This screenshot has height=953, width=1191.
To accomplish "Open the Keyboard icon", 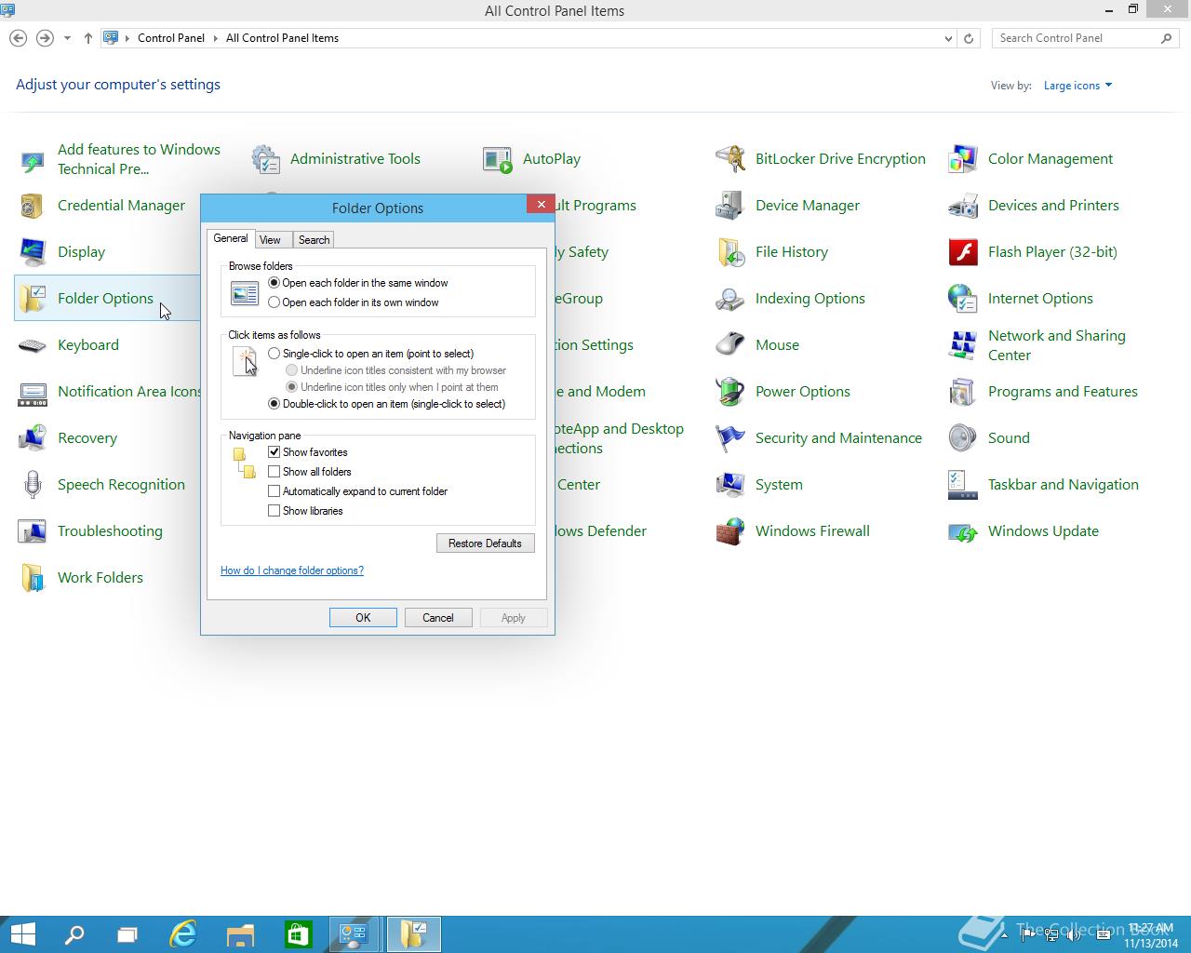I will pyautogui.click(x=33, y=345).
